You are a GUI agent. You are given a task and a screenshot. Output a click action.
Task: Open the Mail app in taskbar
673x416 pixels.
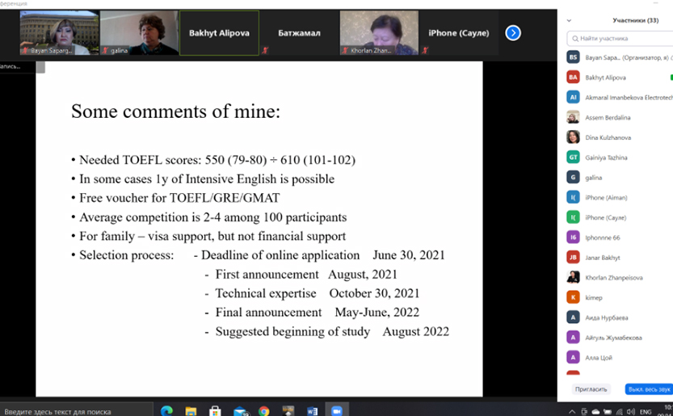tap(240, 410)
